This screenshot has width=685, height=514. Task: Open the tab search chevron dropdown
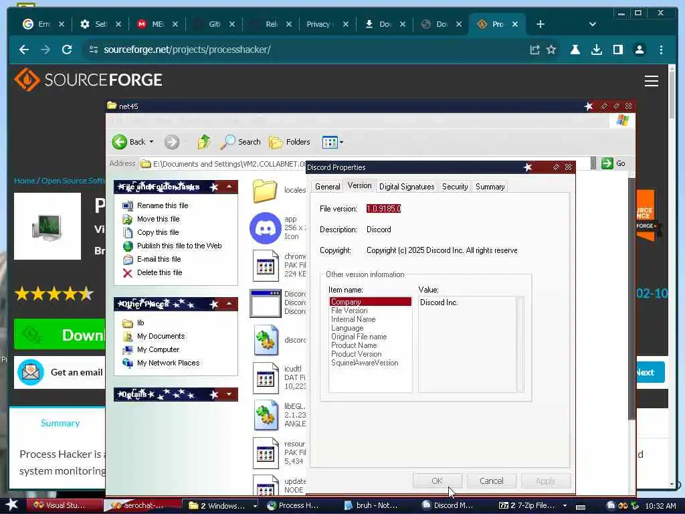pos(593,24)
